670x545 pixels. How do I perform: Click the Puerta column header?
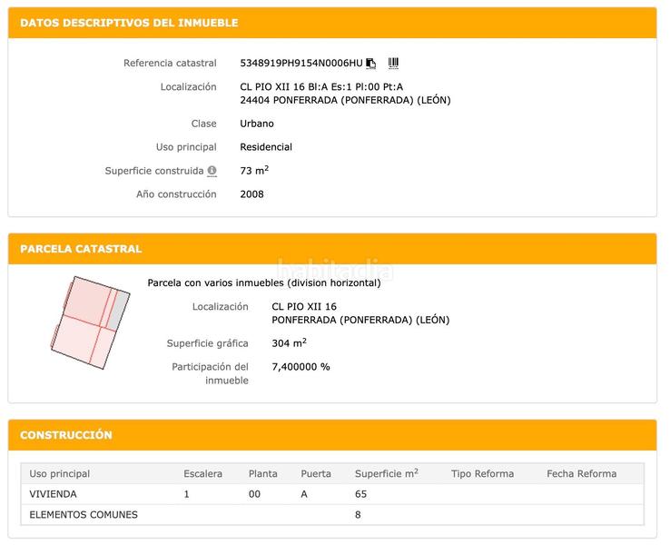[316, 473]
